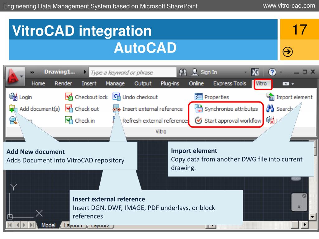This screenshot has width=319, height=239.
Task: Click the keyword search input field
Action: coord(133,72)
